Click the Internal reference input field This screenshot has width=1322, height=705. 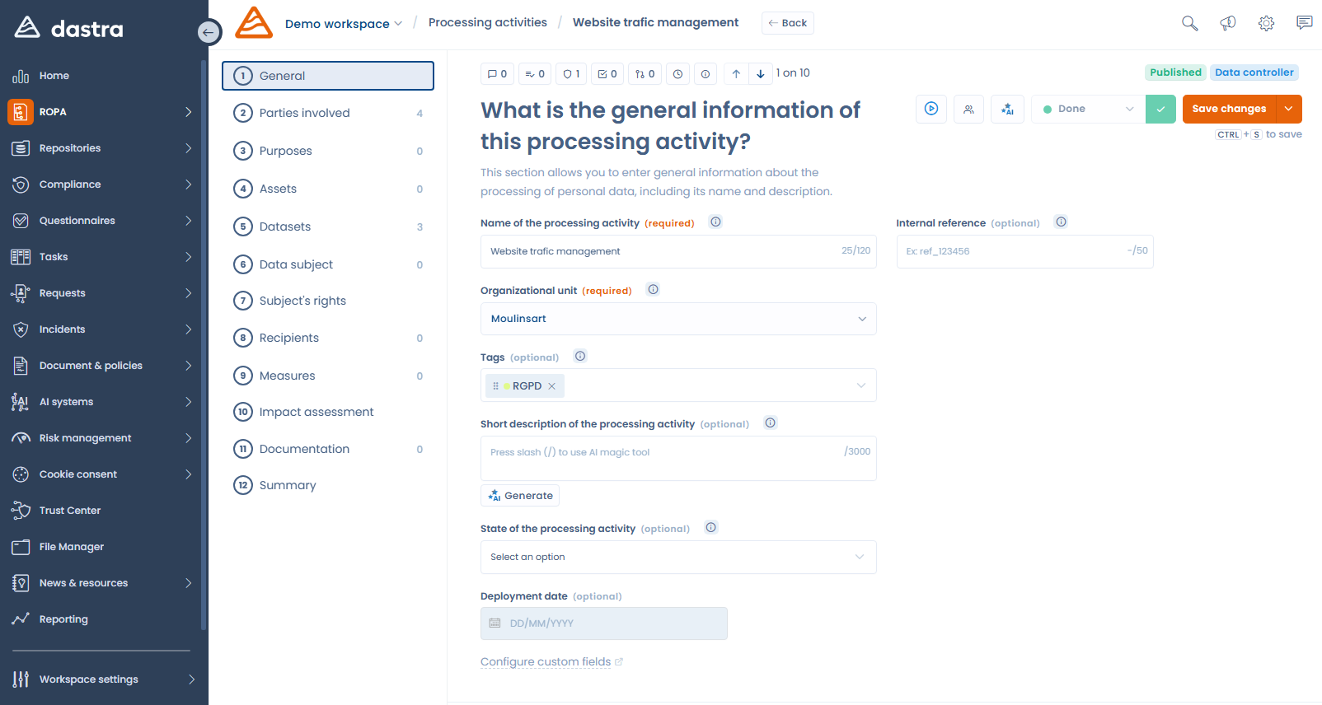pyautogui.click(x=1024, y=251)
